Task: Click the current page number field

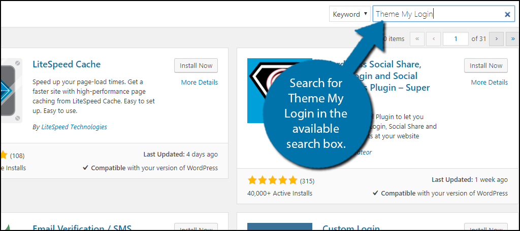Action: [456, 38]
